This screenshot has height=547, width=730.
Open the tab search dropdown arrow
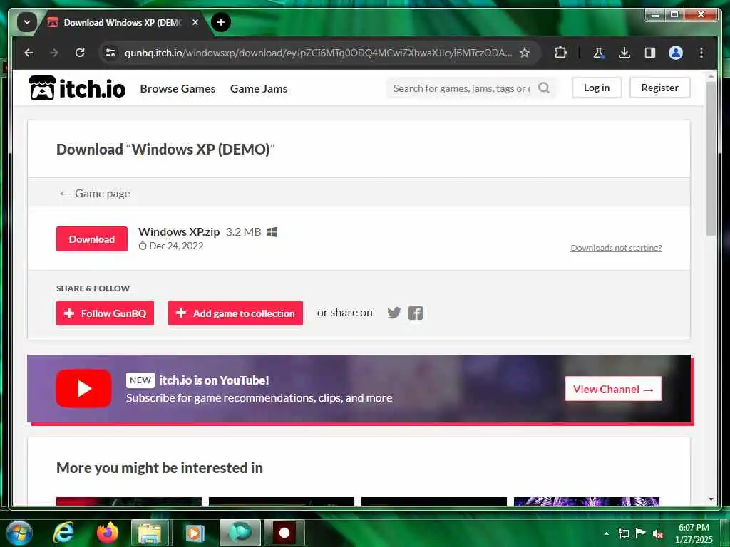tap(27, 22)
